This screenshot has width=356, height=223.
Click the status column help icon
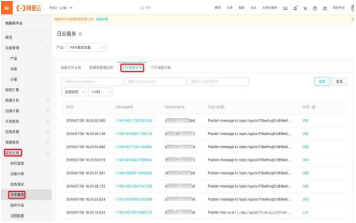click(x=314, y=107)
